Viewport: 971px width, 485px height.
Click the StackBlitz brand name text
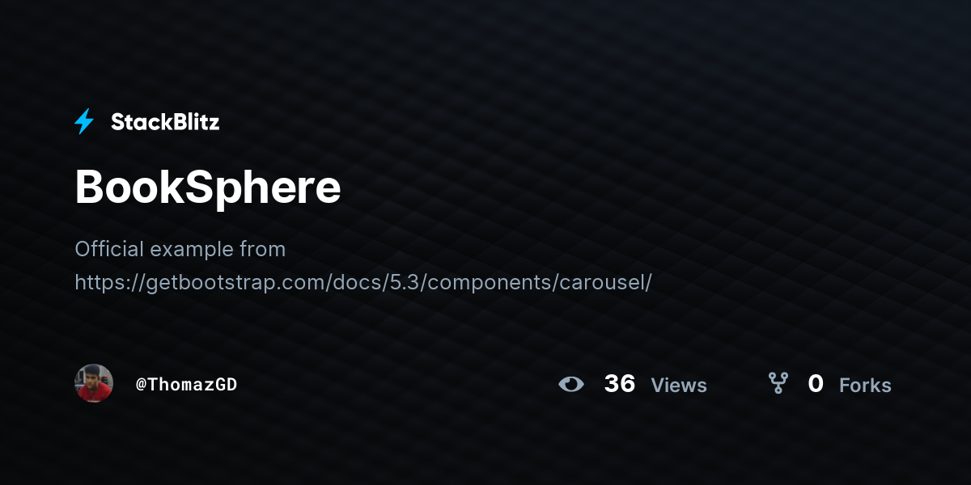[165, 122]
